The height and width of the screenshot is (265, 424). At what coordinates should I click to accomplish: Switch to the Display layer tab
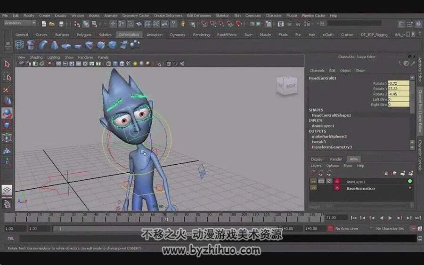(317, 160)
